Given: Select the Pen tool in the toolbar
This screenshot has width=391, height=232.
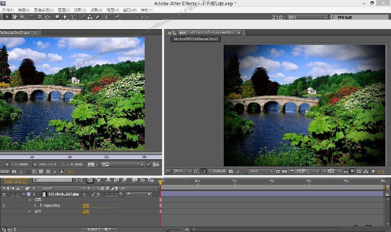Looking at the screenshot, I should (x=65, y=17).
